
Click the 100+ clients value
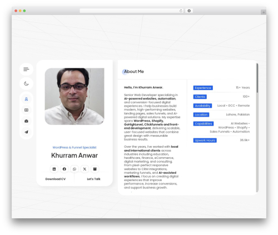pyautogui.click(x=246, y=97)
